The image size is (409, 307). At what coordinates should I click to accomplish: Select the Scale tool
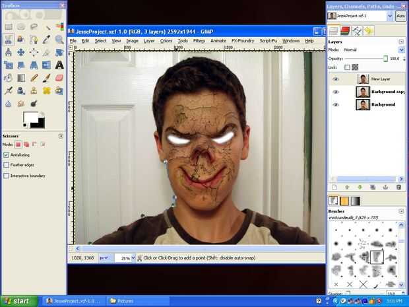pos(9,65)
